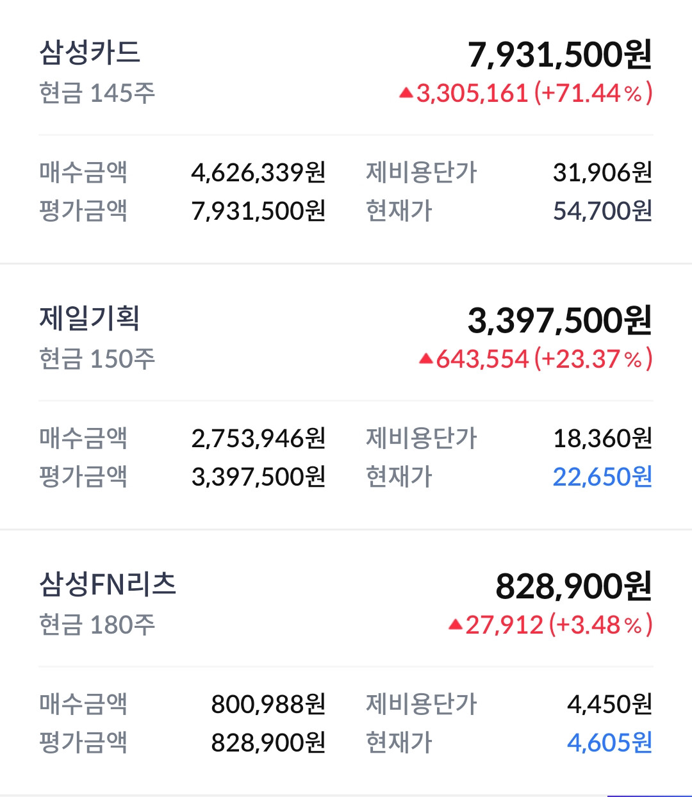This screenshot has width=692, height=797.
Task: Click the blue 4,605원 current price
Action: tap(609, 743)
